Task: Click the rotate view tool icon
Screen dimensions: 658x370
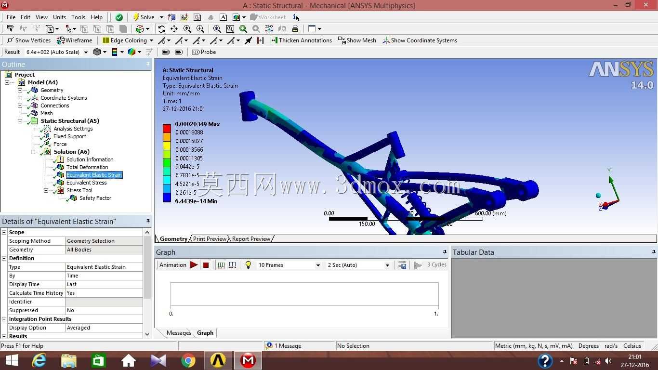Action: [x=161, y=29]
